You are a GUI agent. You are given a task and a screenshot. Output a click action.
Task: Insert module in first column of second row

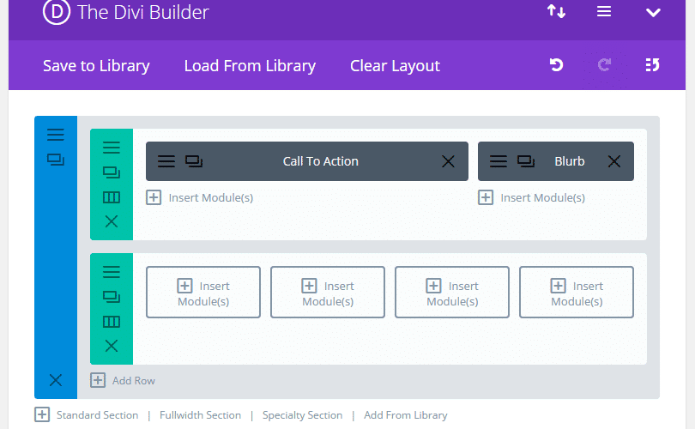pyautogui.click(x=203, y=292)
